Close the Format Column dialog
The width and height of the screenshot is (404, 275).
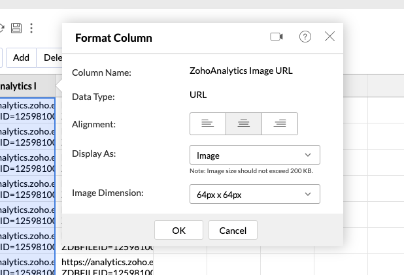329,37
